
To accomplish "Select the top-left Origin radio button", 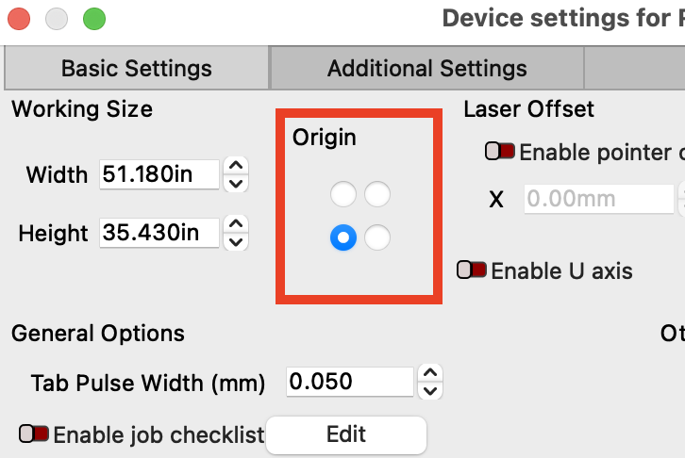I will (x=343, y=195).
